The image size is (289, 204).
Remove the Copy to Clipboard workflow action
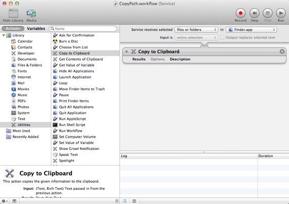[x=282, y=52]
